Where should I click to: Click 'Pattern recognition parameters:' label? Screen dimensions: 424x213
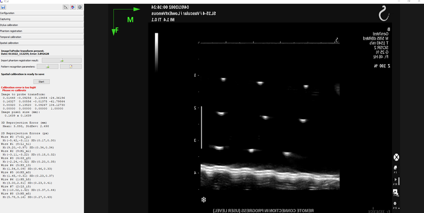pos(18,66)
